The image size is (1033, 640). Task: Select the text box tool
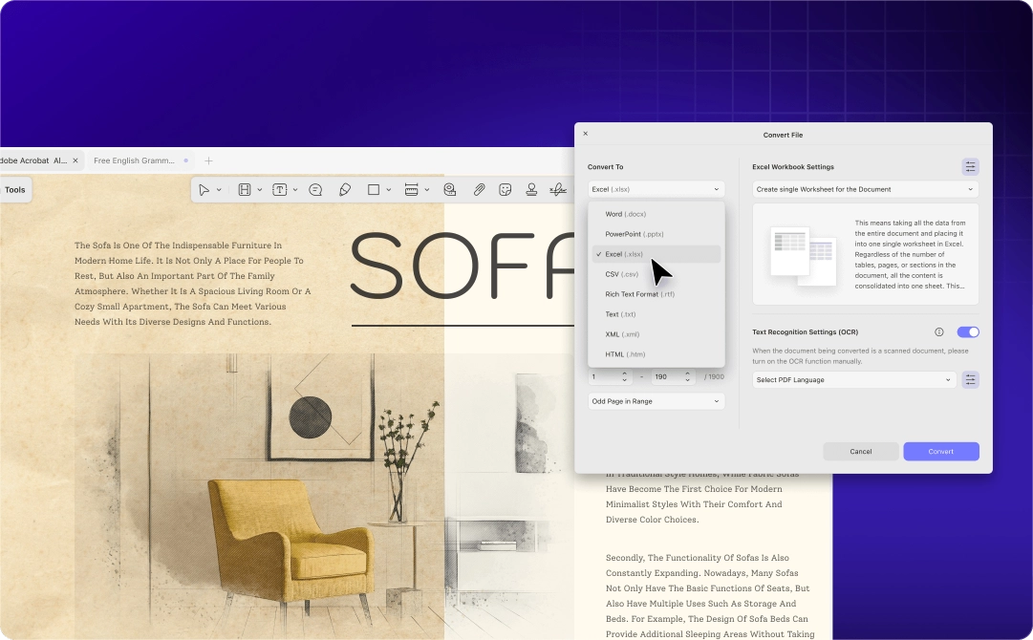pos(280,190)
